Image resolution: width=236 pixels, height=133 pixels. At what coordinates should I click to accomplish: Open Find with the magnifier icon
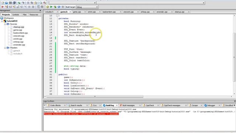[x=41, y=3]
